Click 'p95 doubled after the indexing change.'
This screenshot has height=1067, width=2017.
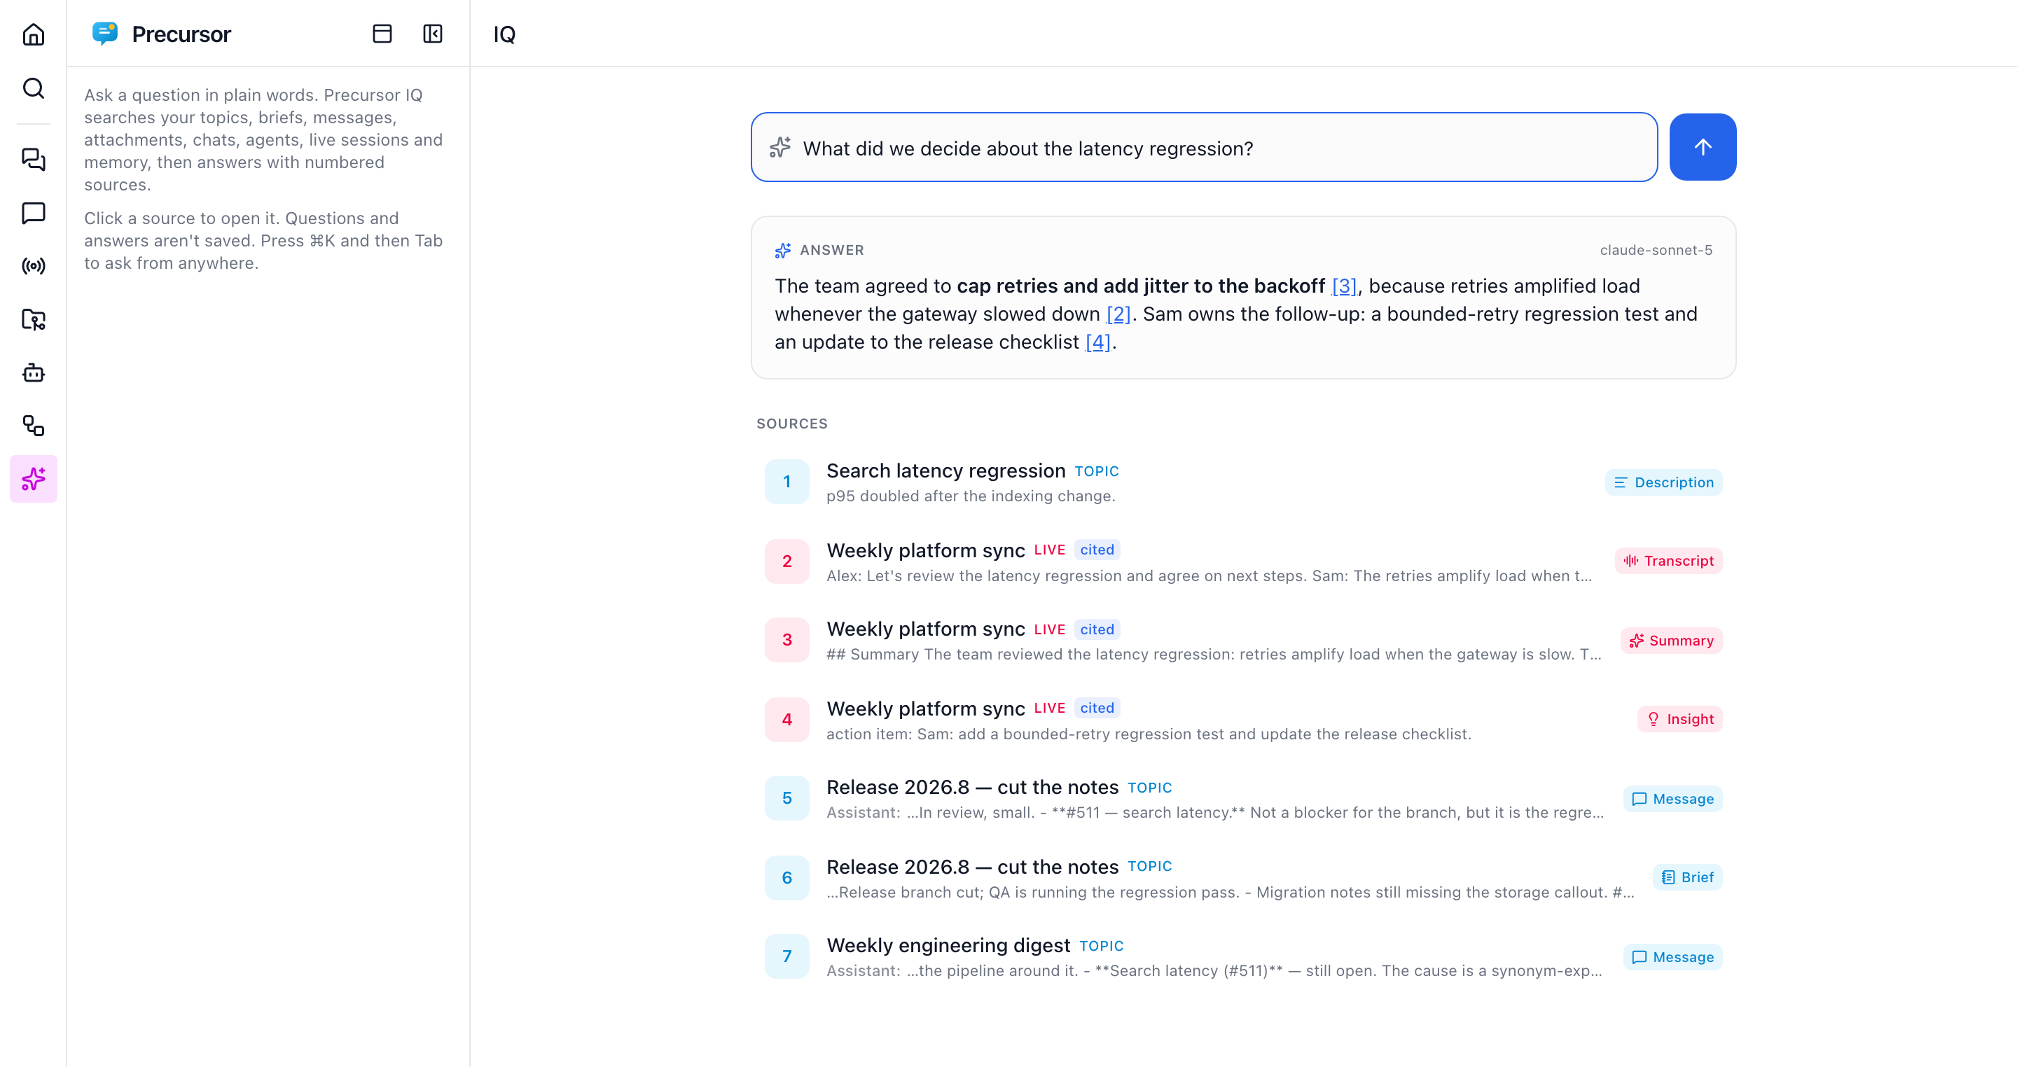point(971,496)
